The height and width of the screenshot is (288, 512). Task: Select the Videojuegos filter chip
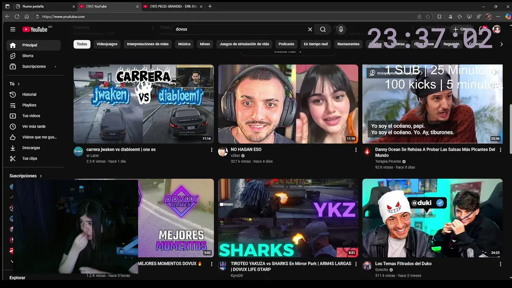tap(107, 44)
